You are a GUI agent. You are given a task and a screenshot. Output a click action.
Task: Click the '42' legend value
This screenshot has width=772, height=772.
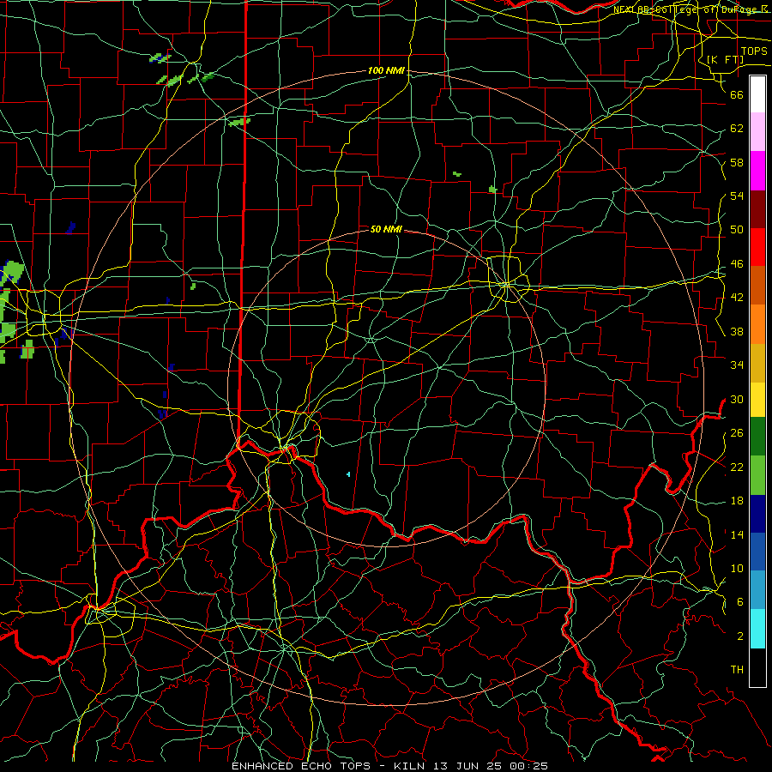737,298
